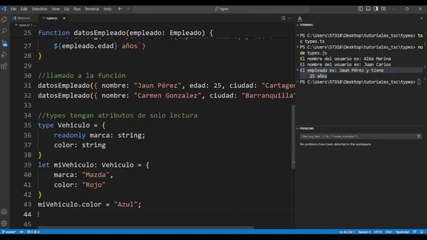This screenshot has width=427, height=240.
Task: Change encoding via UTF-8 status item
Action: 378,232
